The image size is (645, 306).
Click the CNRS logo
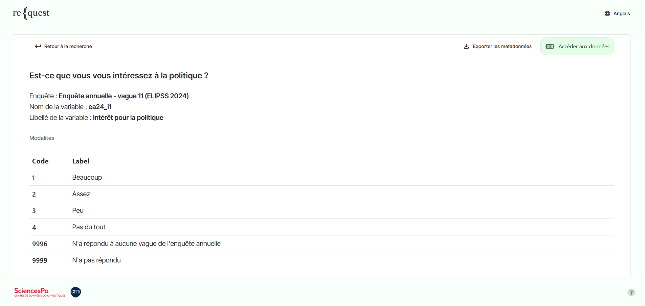tap(76, 292)
